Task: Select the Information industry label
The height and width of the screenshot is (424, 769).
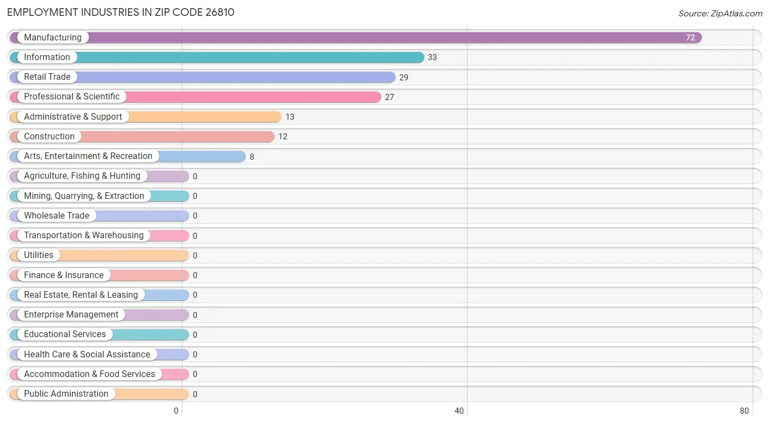Action: pyautogui.click(x=47, y=57)
